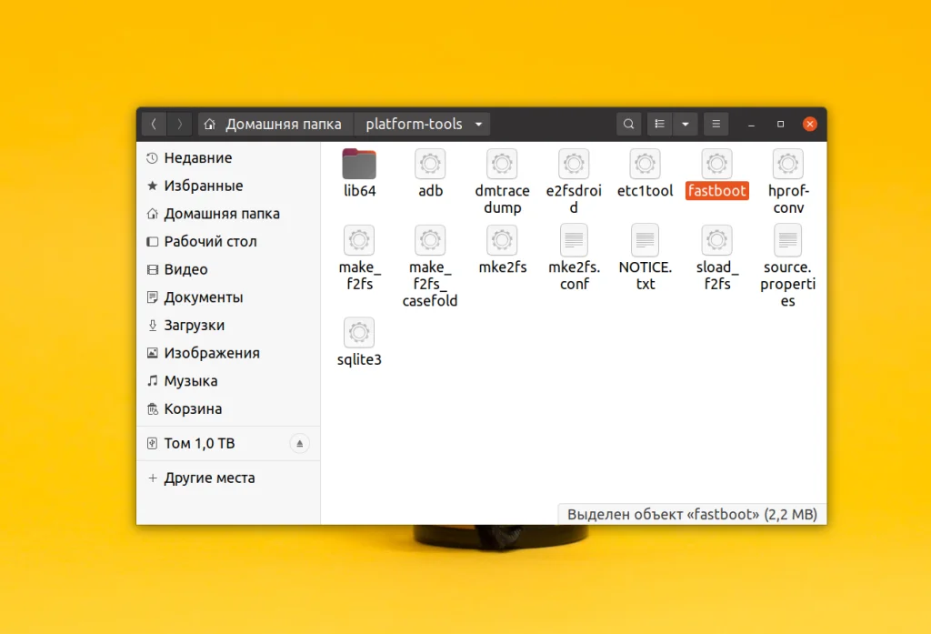Screen dimensions: 931x634
Task: Expand the platform-tools breadcrumb menu
Action: click(x=479, y=124)
